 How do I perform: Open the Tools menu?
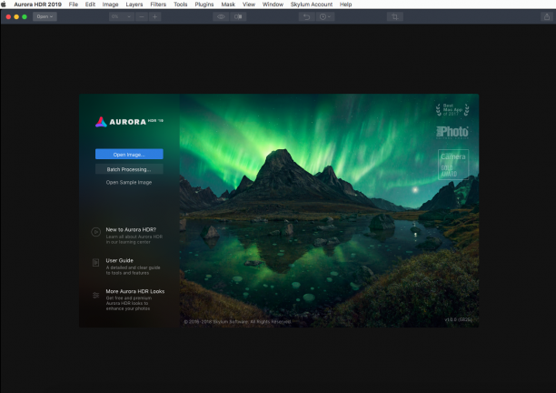pos(181,5)
